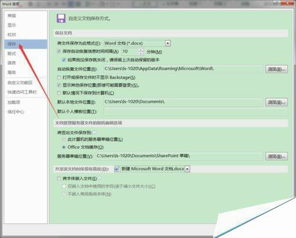
Task: Select server drafts location radio option
Action: 64,139
